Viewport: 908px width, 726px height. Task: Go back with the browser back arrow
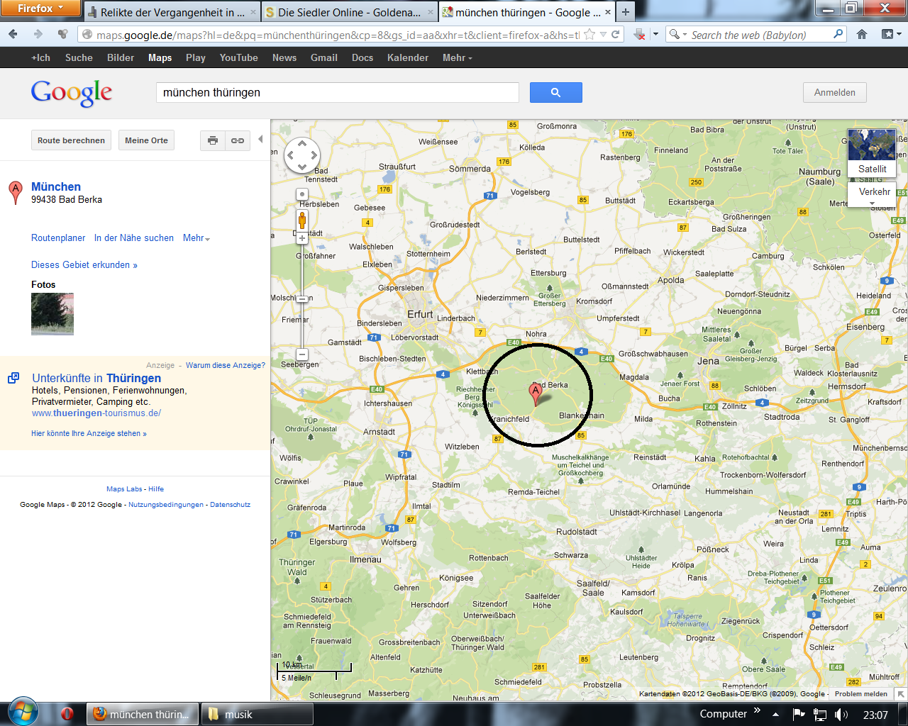13,34
